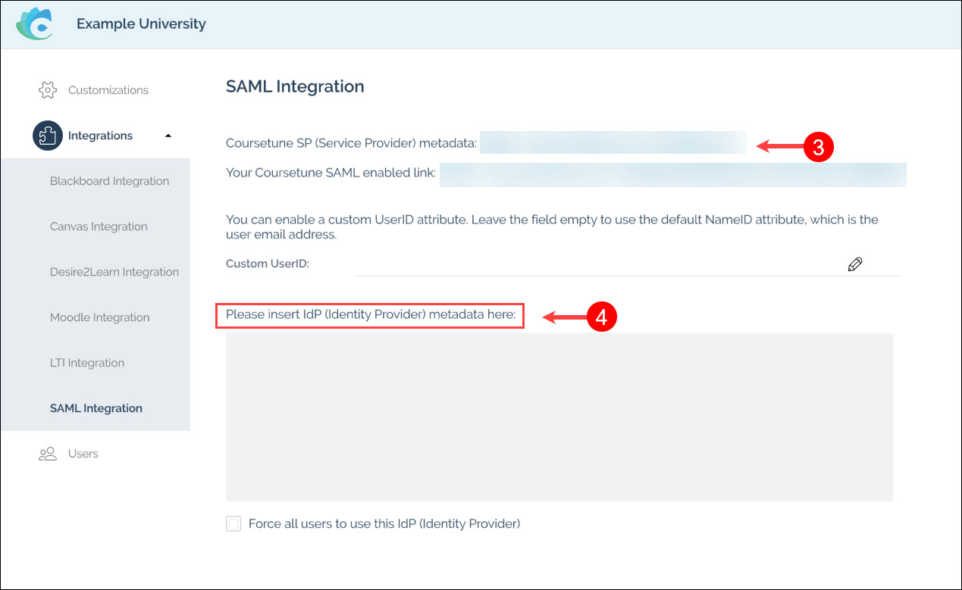The width and height of the screenshot is (962, 590).
Task: Enable Force all users to use this IdP
Action: click(233, 524)
